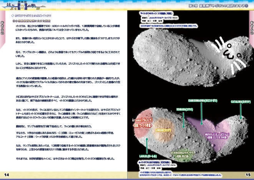This screenshot has width=254, height=180.
Task: Click the paragraph starting しかし、安全に着陸できること
Action: coord(68,66)
